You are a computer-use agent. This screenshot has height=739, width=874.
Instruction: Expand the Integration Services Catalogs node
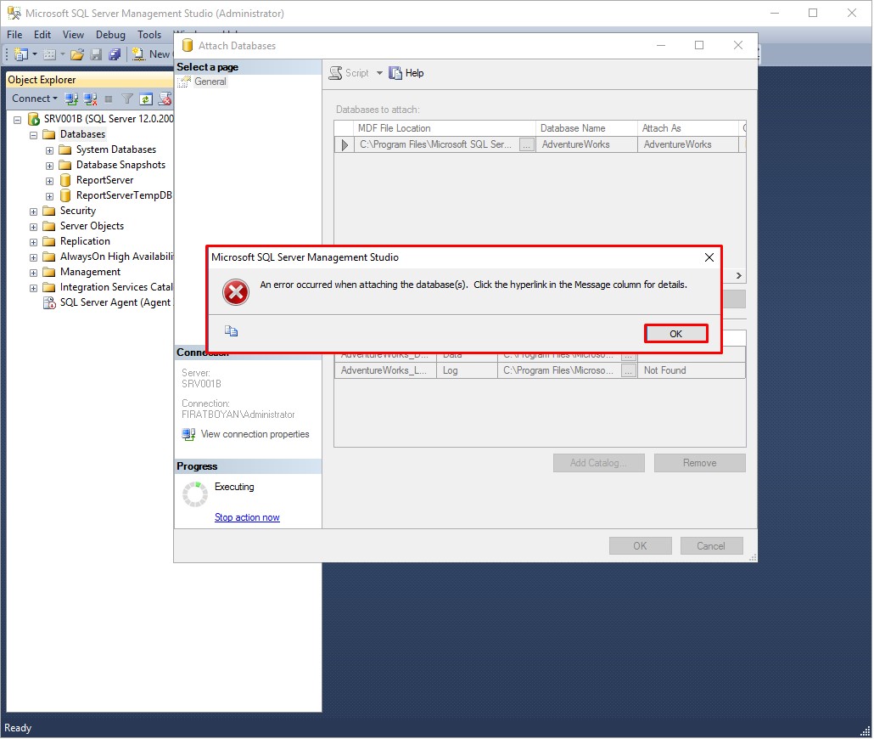(33, 289)
